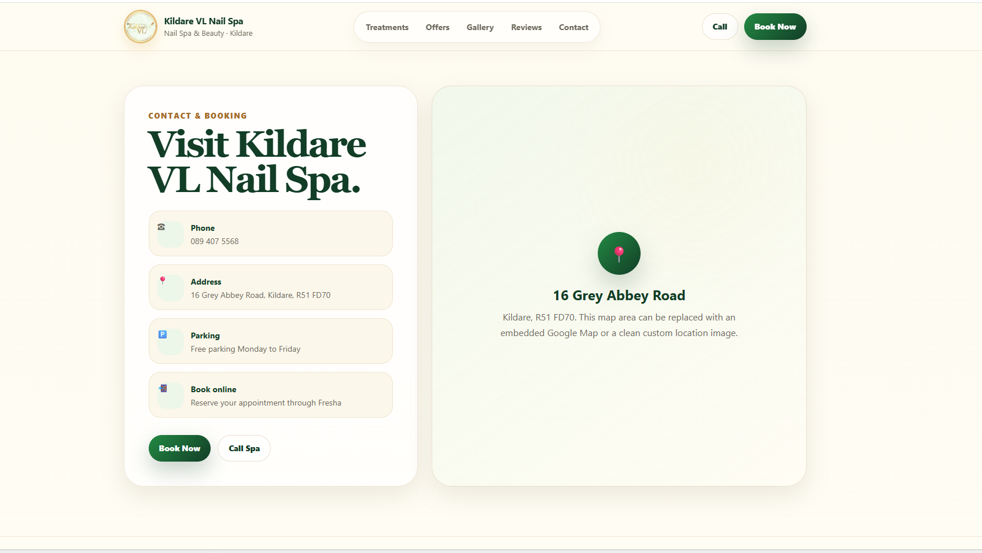982x553 pixels.
Task: Click the Call button in header
Action: tap(720, 27)
